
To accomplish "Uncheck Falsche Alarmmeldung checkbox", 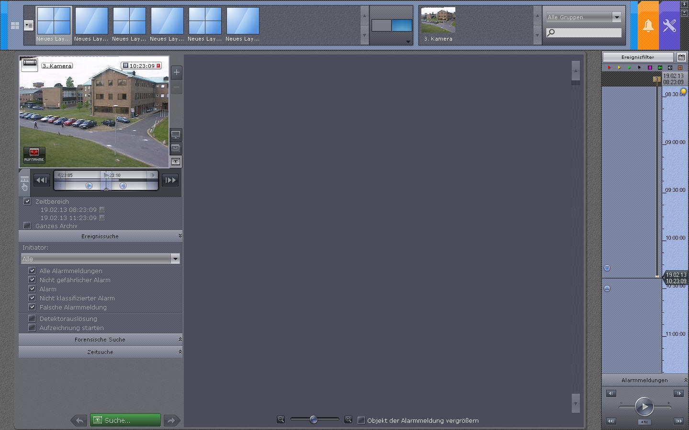I will [x=32, y=307].
